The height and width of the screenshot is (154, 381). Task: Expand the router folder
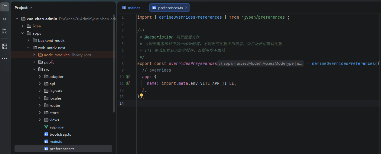click(x=40, y=105)
